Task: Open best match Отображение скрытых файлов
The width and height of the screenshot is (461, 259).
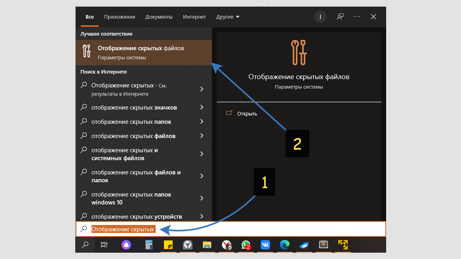Action: click(x=144, y=53)
